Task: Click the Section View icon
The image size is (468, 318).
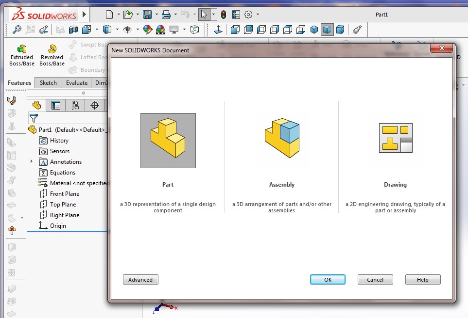Action: [x=73, y=30]
